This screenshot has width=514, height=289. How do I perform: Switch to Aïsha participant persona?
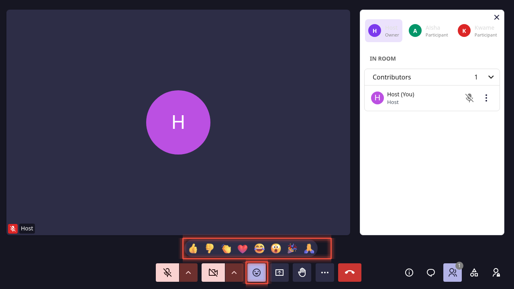coord(428,31)
